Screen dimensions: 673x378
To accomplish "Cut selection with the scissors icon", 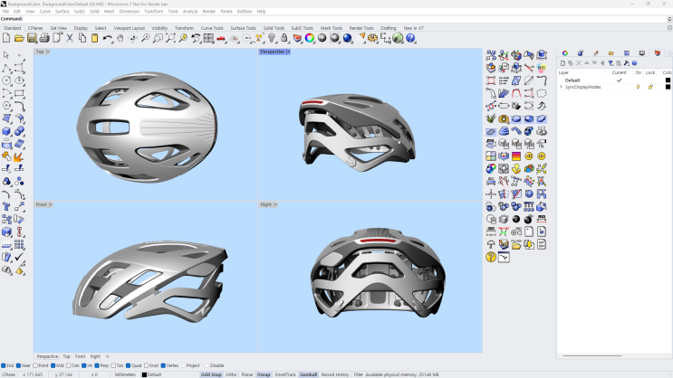I will 70,38.
